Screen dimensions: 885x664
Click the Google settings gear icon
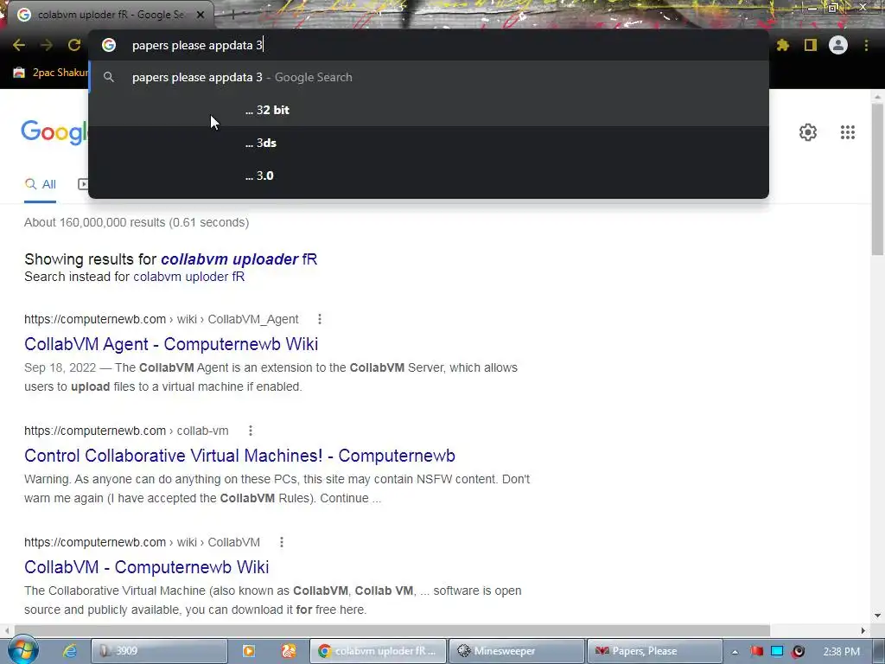(808, 132)
